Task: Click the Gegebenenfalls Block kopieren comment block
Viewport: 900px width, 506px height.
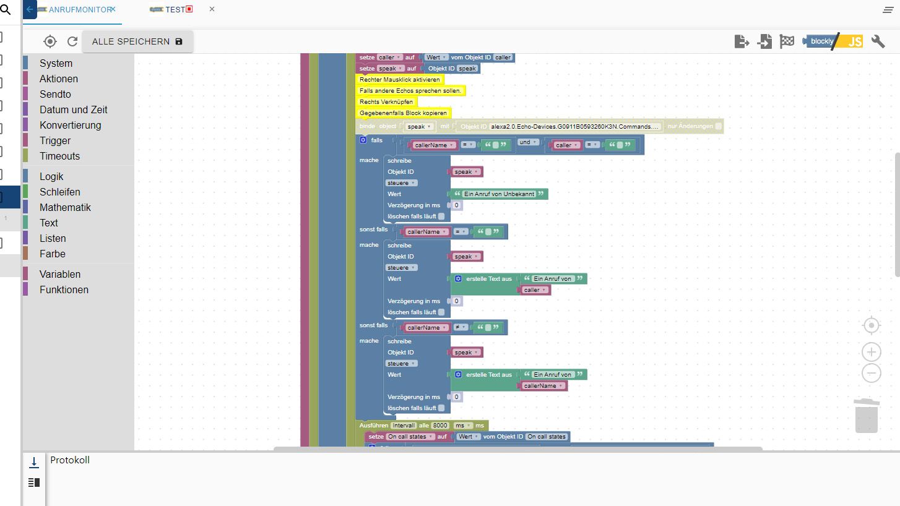Action: coord(403,113)
